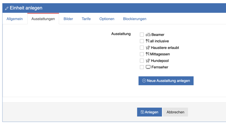The image size is (226, 127).
Task: Go to the Tarife tab
Action: click(86, 19)
